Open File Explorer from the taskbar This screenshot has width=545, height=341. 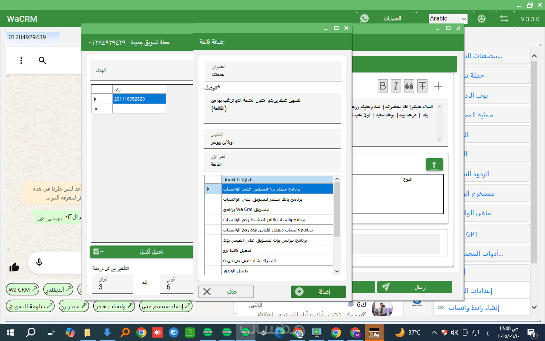click(87, 332)
